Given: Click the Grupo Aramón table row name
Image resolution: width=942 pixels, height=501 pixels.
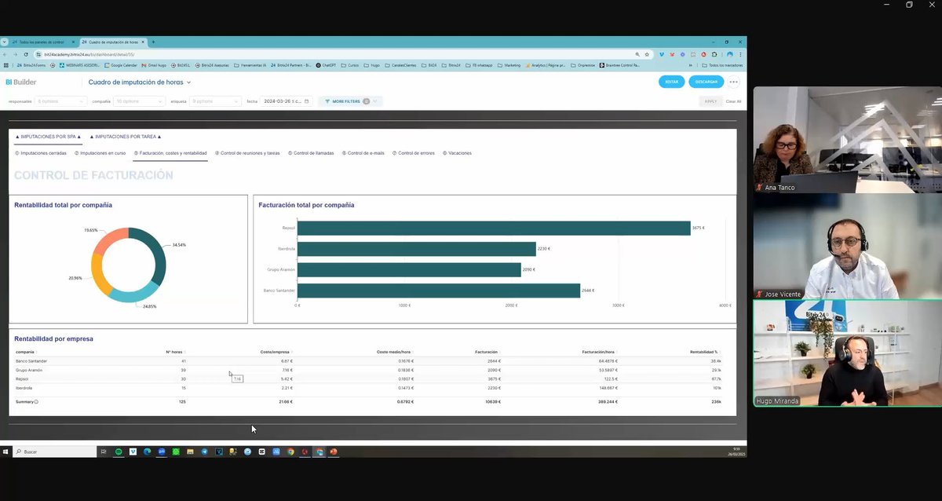Looking at the screenshot, I should [x=30, y=370].
